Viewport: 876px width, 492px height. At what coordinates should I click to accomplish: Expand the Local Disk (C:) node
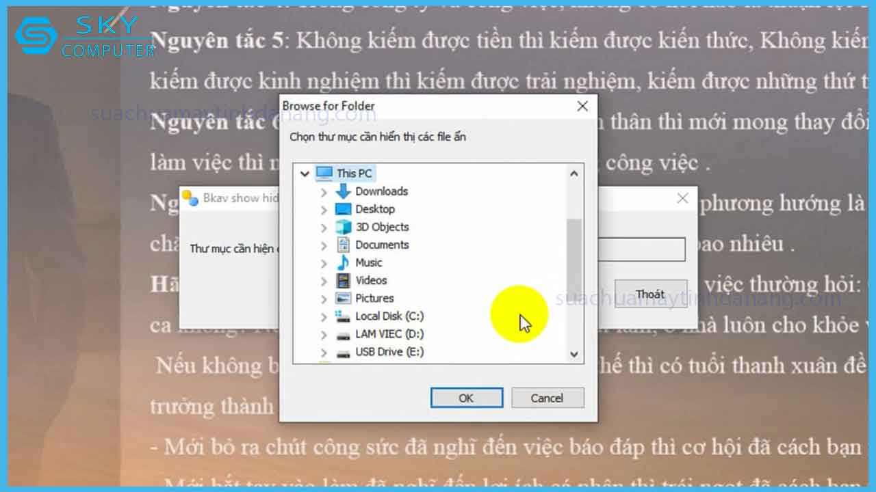coord(324,316)
